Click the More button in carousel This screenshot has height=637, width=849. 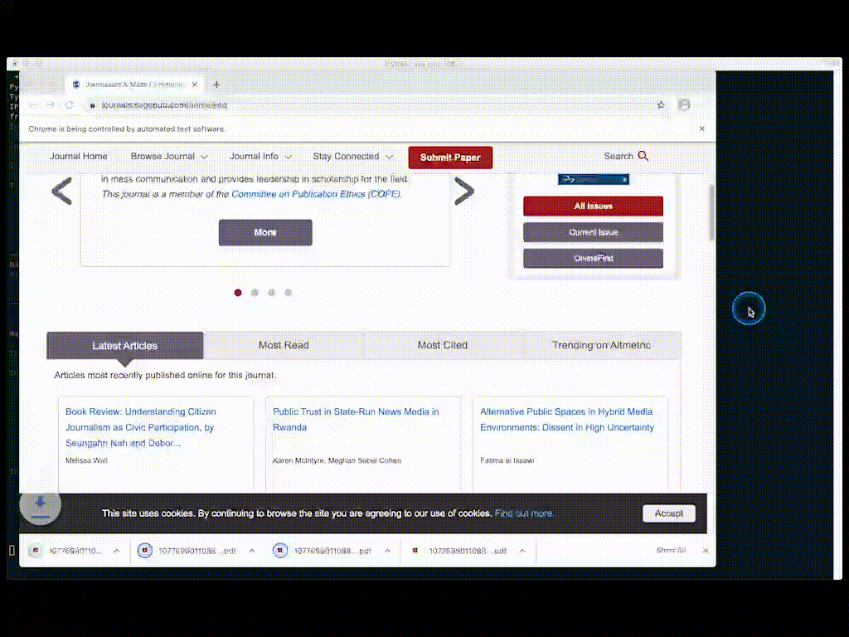tap(265, 232)
